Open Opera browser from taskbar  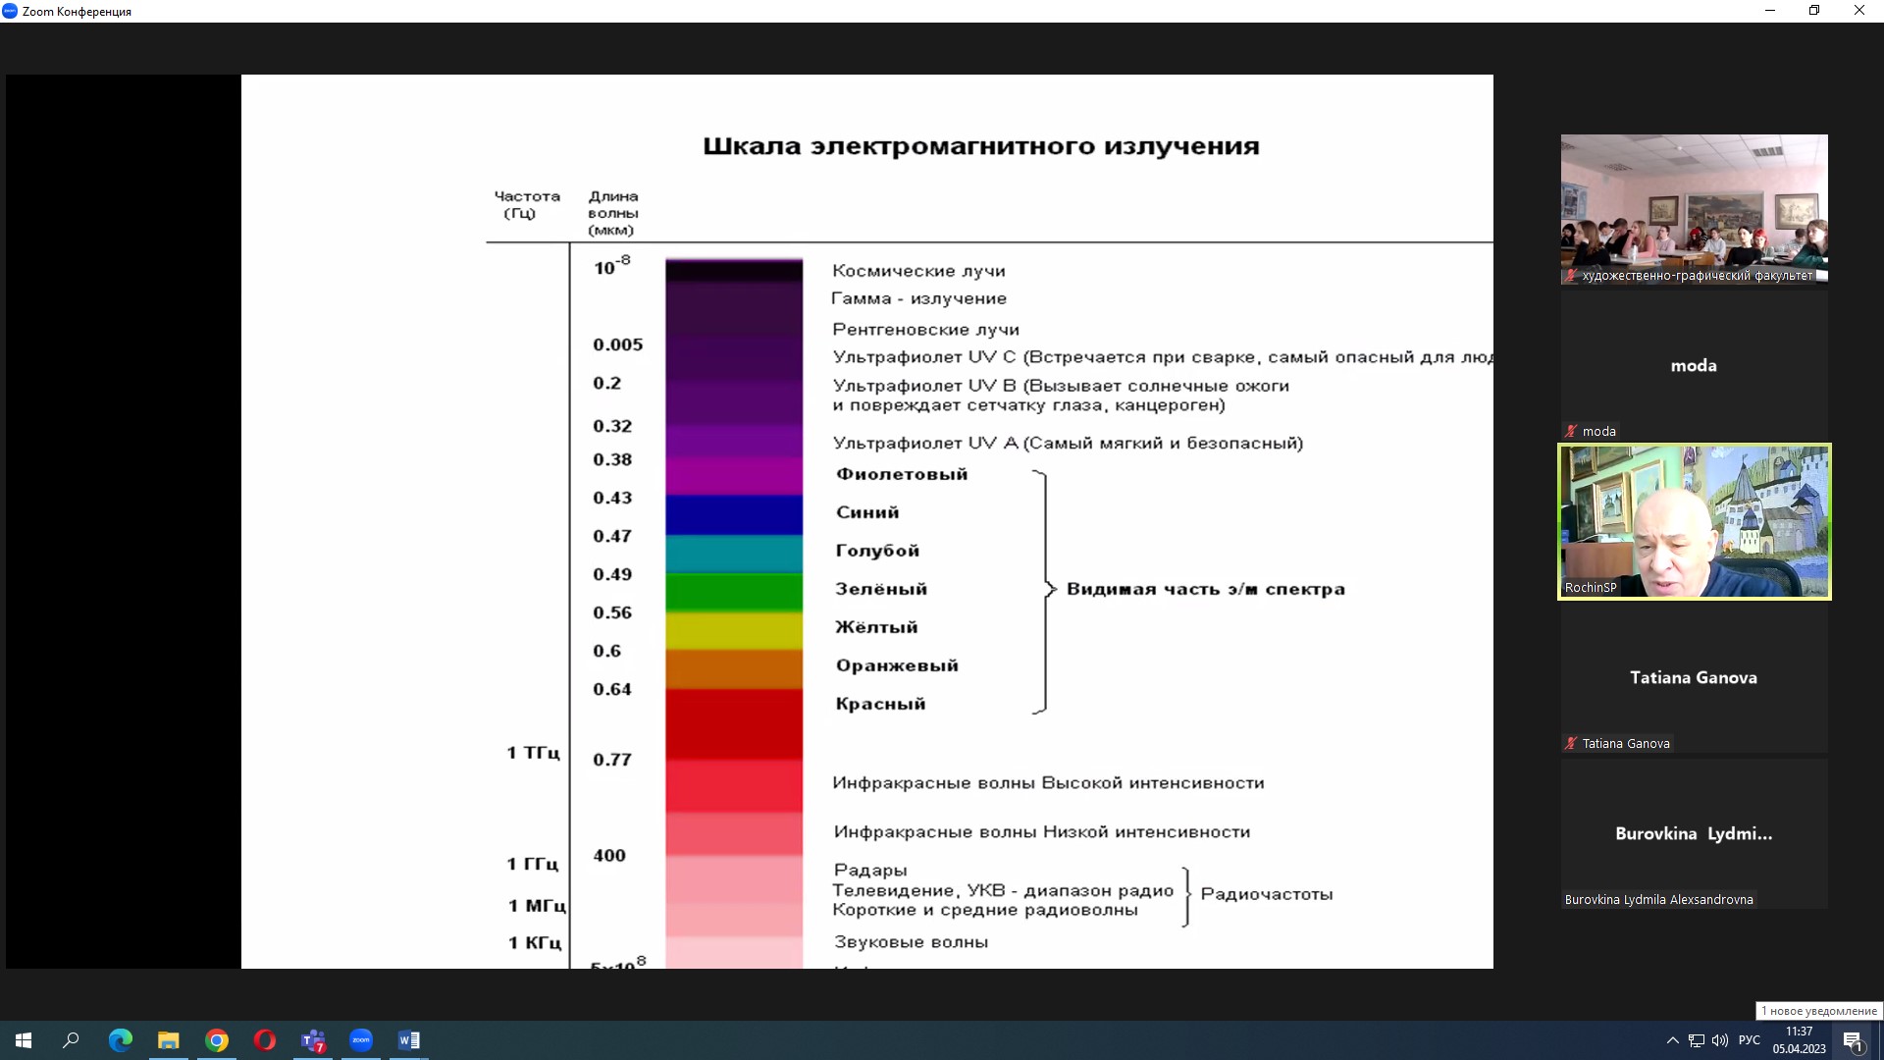coord(265,1040)
